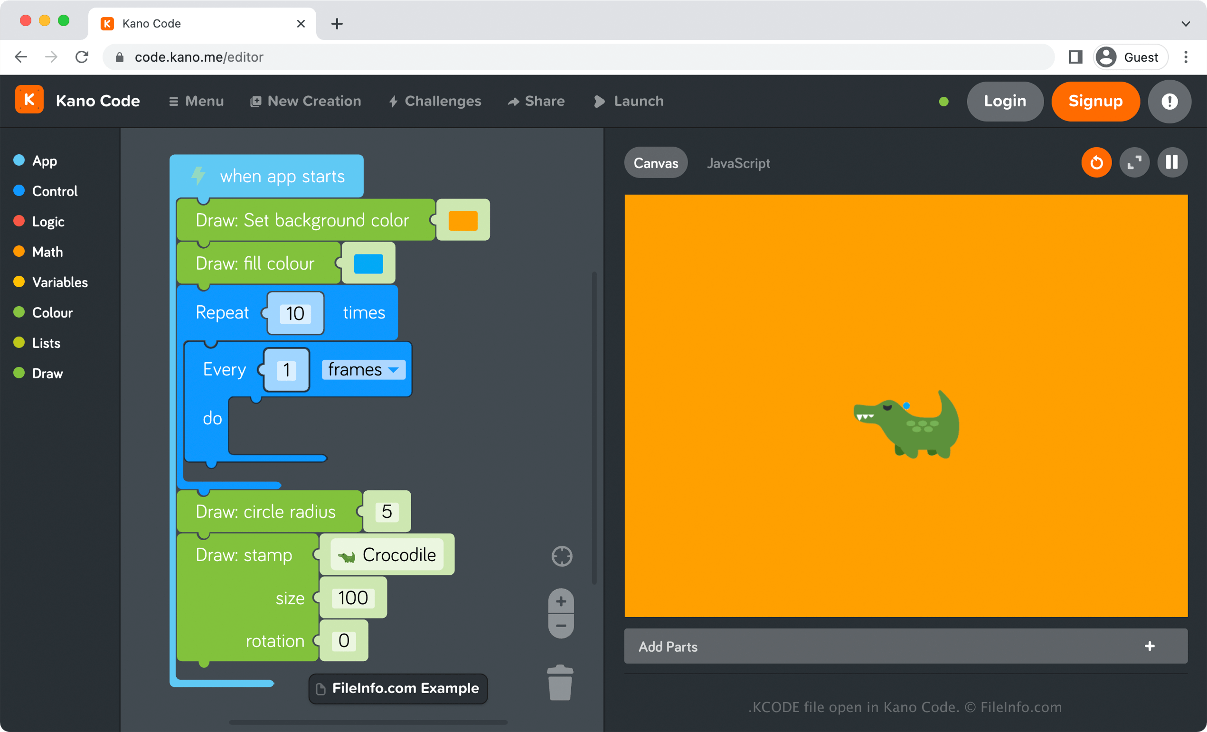Click the orange restart canvas button
This screenshot has height=732, width=1207.
1096,162
